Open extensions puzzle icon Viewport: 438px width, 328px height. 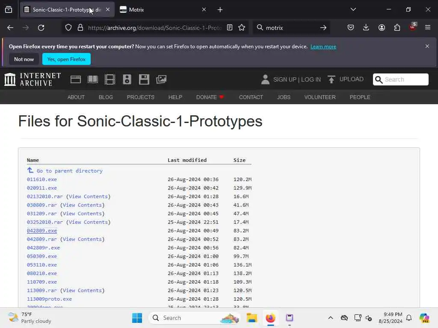point(397,28)
